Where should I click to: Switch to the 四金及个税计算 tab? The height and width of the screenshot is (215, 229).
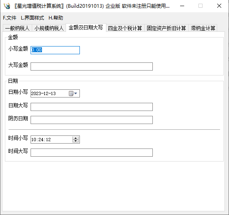pos(125,28)
